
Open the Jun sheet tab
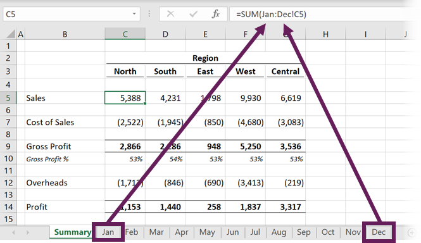232,232
